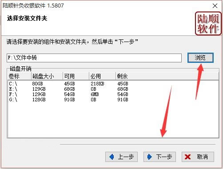This screenshot has width=223, height=169.
Task: Cancel installation with 取消 button
Action: (198, 157)
